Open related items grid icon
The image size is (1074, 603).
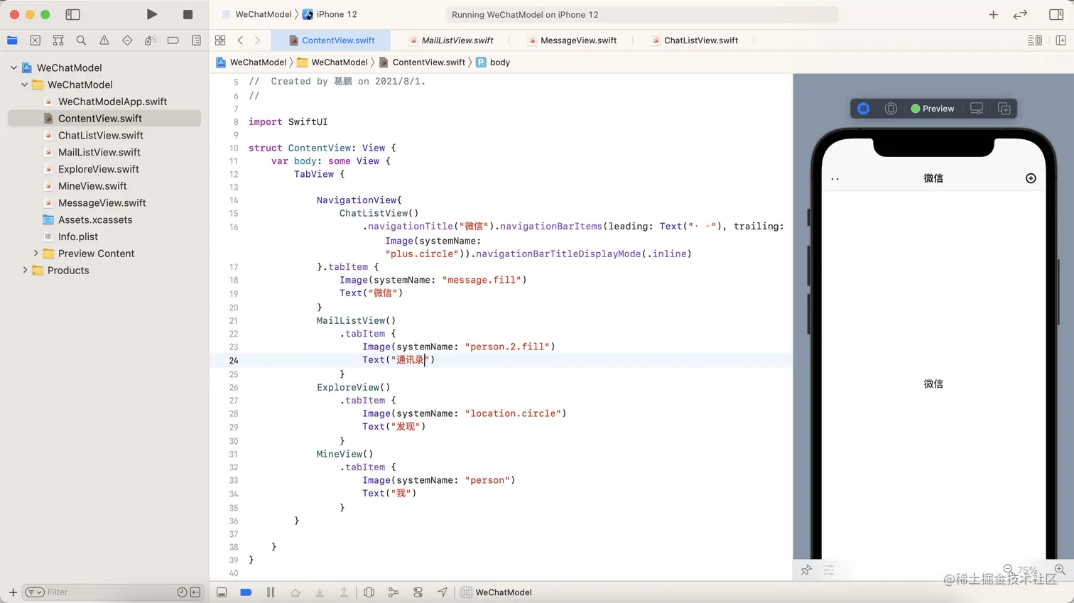click(x=220, y=40)
